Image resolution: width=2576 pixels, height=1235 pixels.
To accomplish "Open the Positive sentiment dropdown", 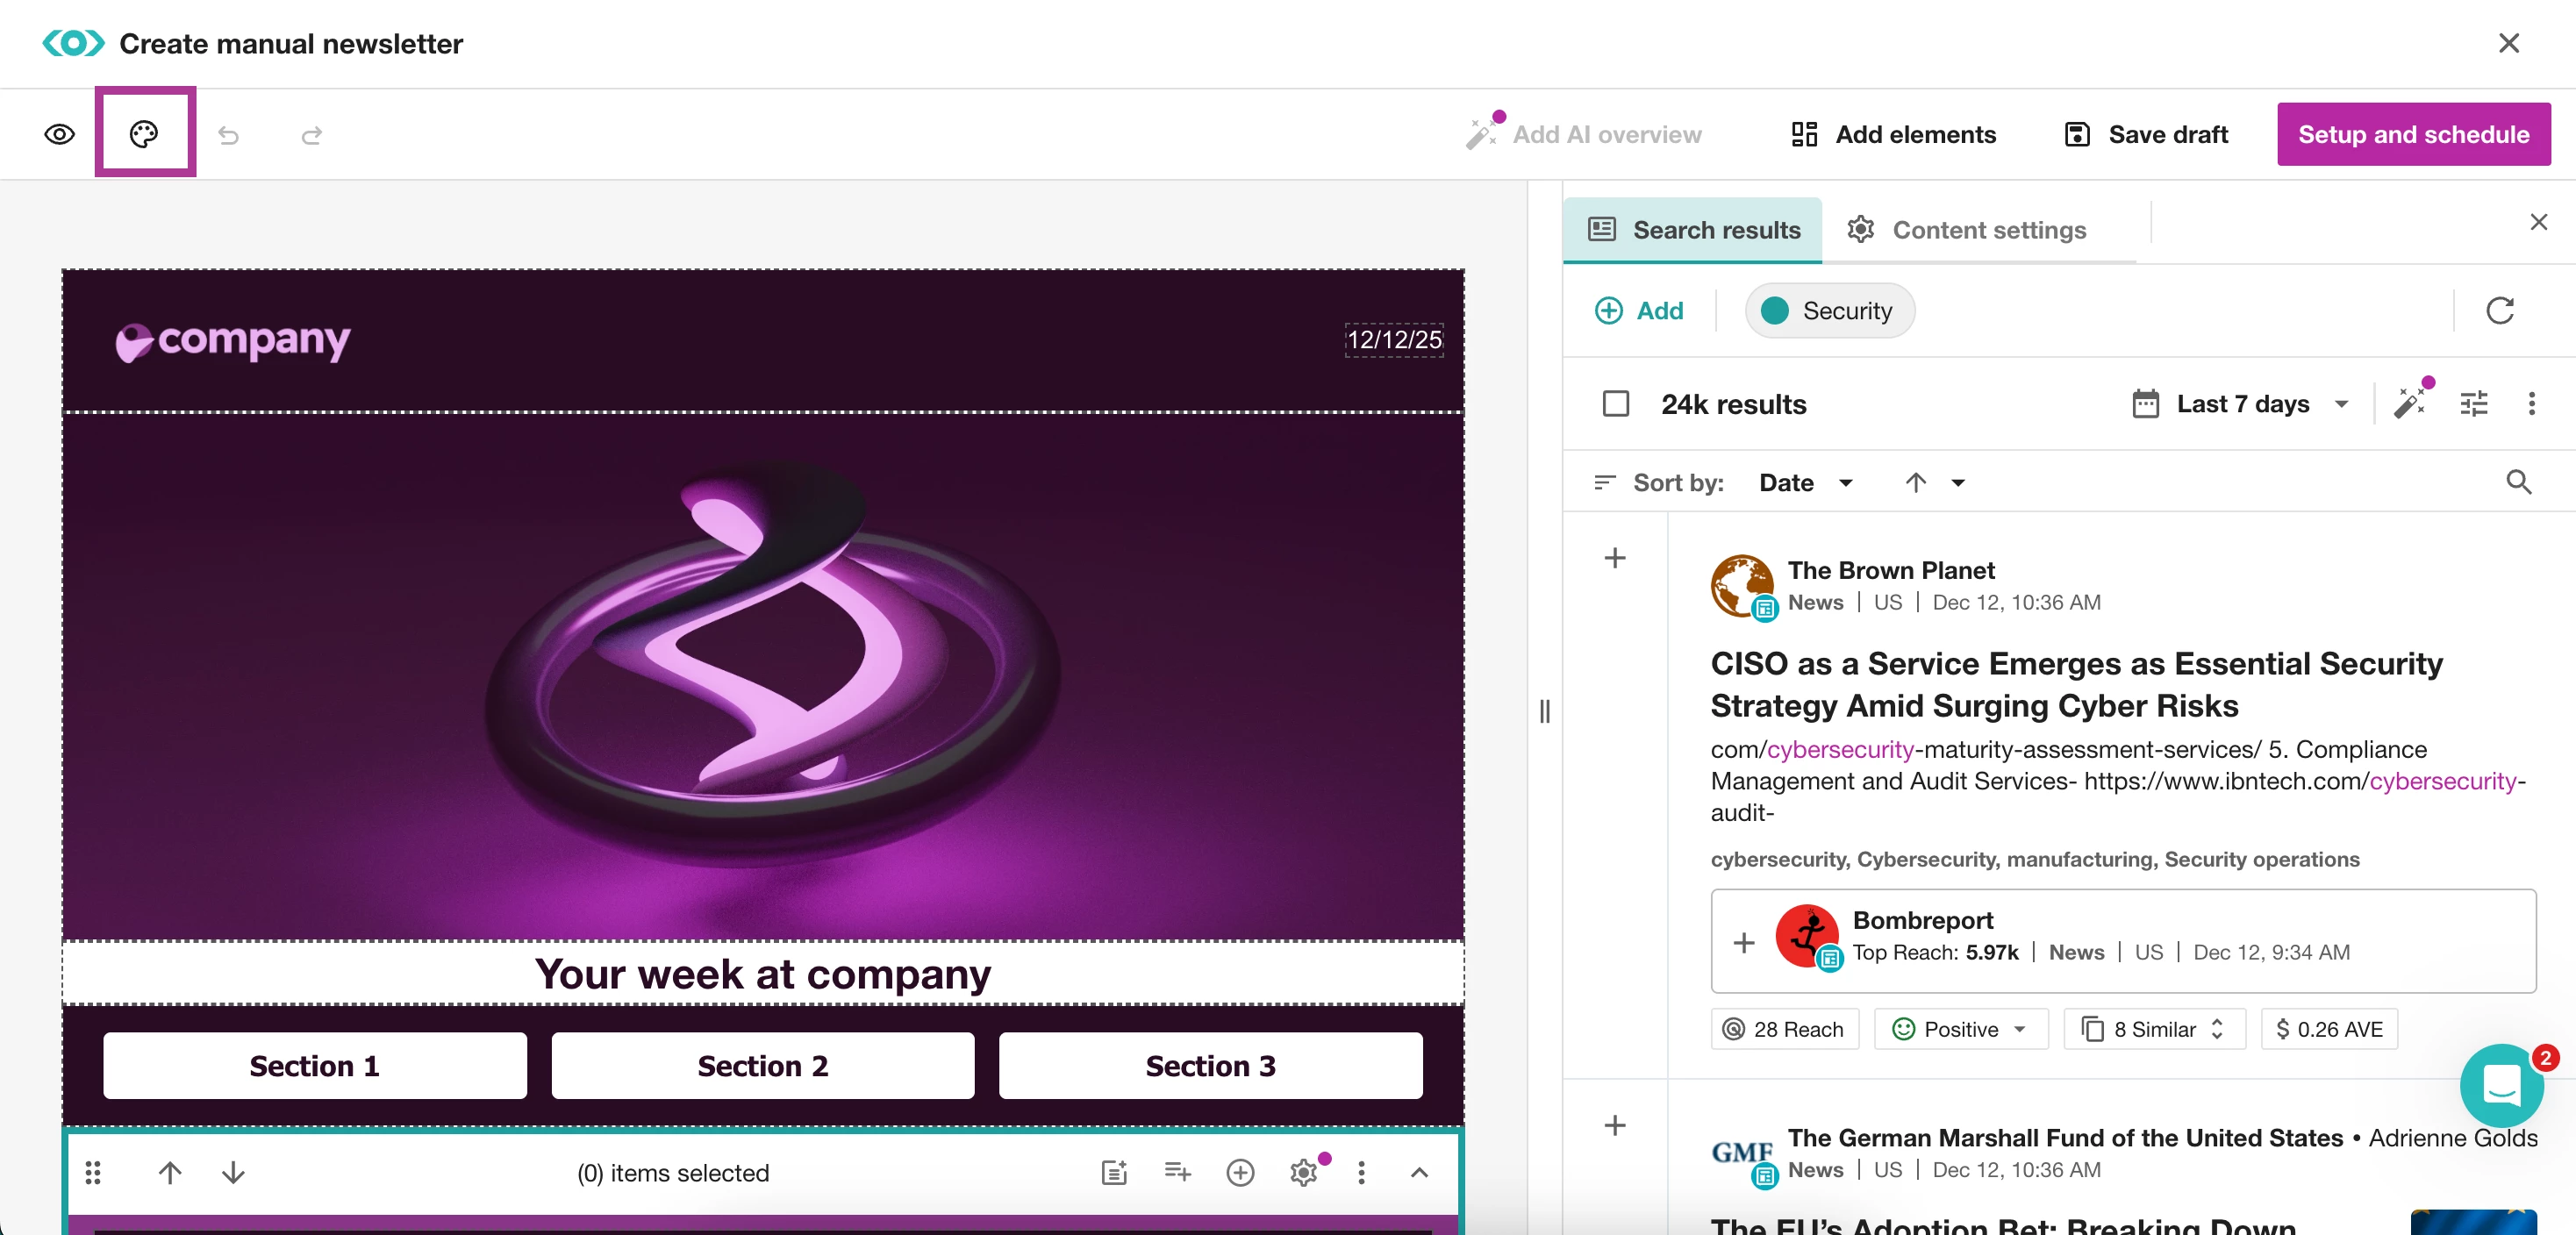I will 1960,1029.
